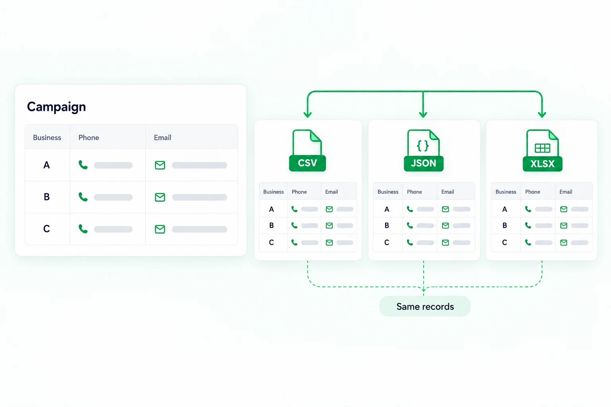
Task: Click the "Business" header in the Campaign table
Action: tap(47, 138)
